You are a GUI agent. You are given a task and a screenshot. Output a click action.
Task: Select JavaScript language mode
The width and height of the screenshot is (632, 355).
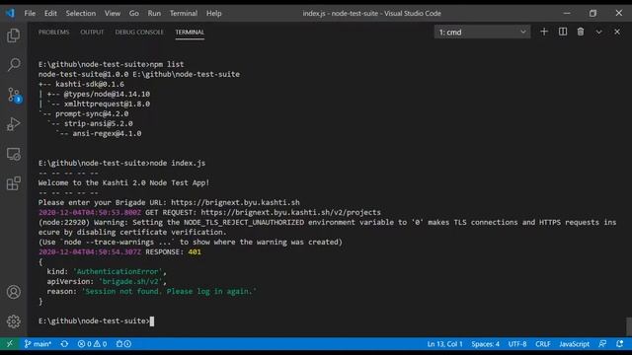coord(574,344)
